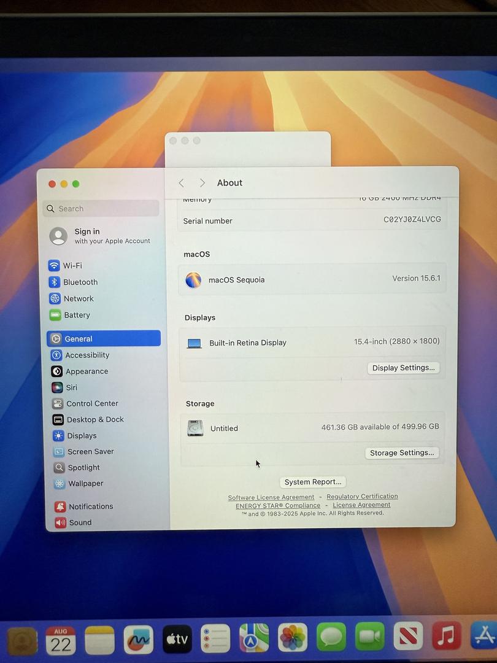Image resolution: width=497 pixels, height=663 pixels.
Task: Open Maps from the Dock
Action: (x=254, y=638)
